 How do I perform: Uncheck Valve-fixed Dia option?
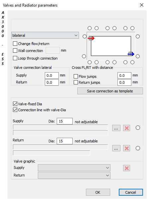15,104
